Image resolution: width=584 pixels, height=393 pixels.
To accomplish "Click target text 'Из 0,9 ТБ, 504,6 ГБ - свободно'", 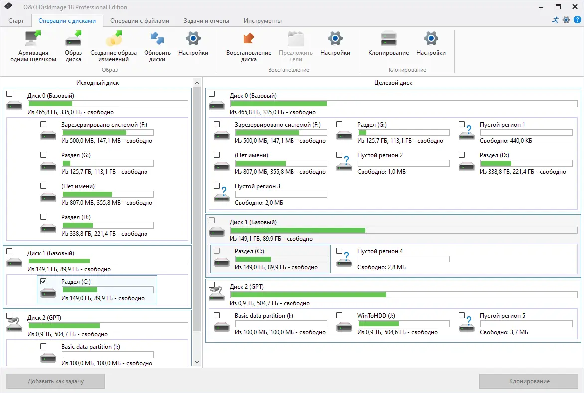I will (398, 332).
